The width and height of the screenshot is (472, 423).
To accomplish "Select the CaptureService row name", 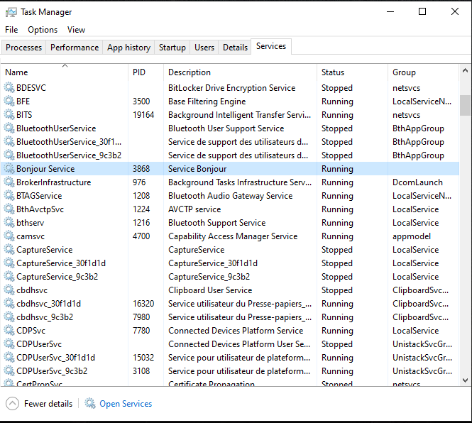I will [x=45, y=250].
